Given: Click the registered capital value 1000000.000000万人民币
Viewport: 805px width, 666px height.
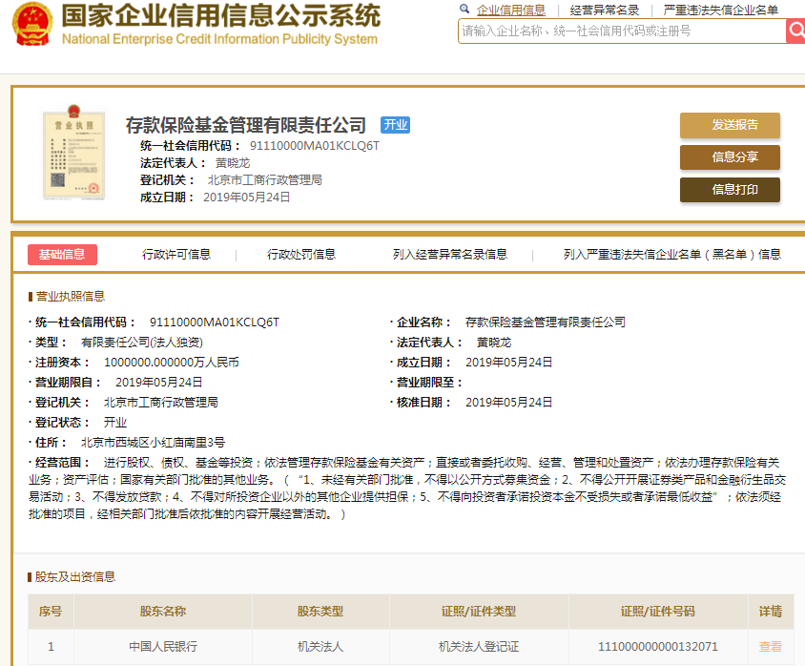Looking at the screenshot, I should (x=172, y=363).
